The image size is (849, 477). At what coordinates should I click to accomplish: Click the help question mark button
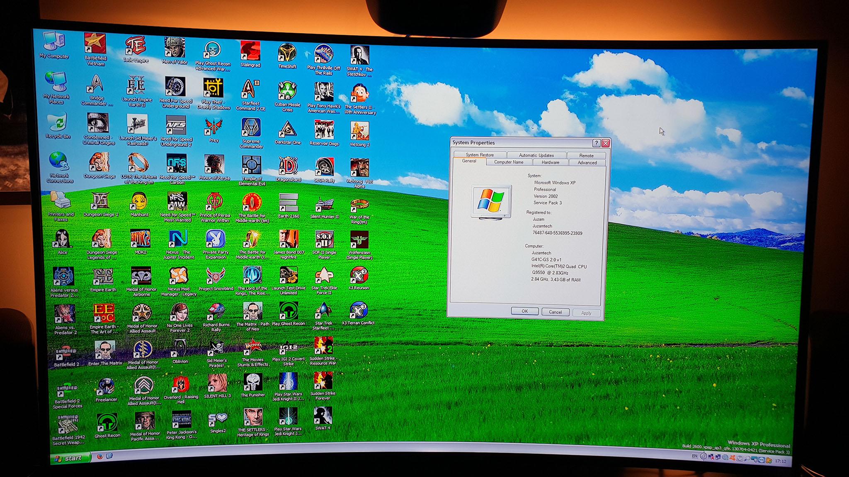tap(596, 143)
